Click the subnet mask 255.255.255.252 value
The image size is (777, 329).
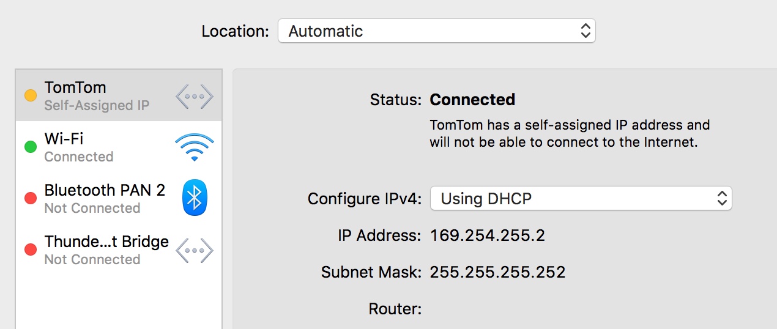point(497,272)
